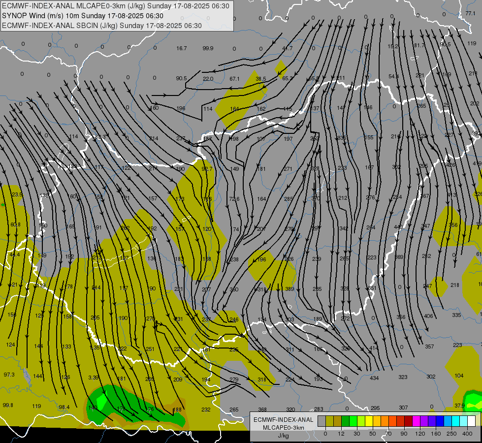This screenshot has height=443, width=482.
Task: Click the map value "54.4"
Action: click(x=393, y=76)
